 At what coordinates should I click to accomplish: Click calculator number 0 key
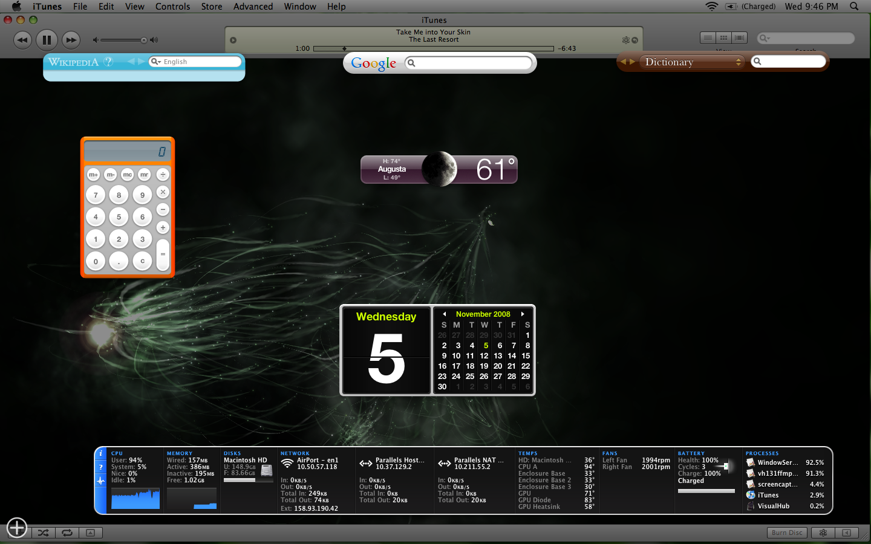pos(96,261)
